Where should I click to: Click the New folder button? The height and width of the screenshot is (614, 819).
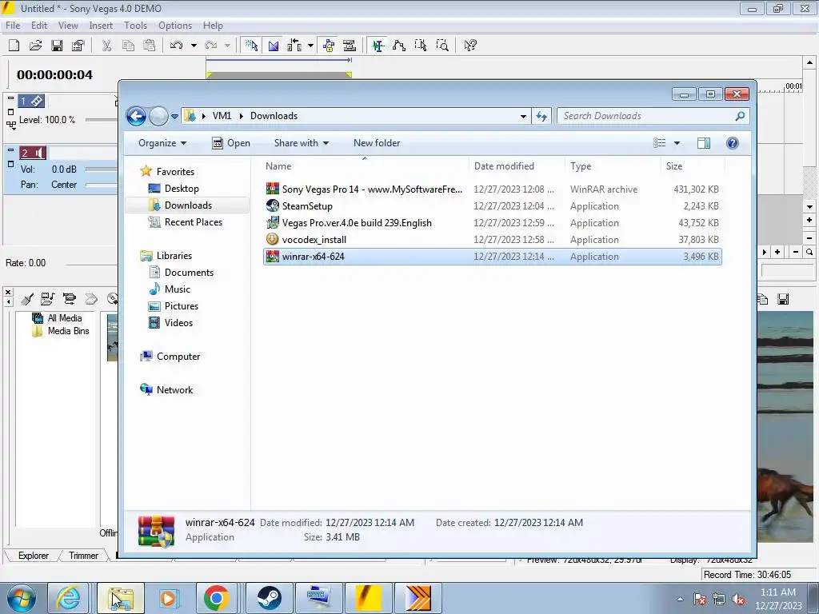[377, 143]
